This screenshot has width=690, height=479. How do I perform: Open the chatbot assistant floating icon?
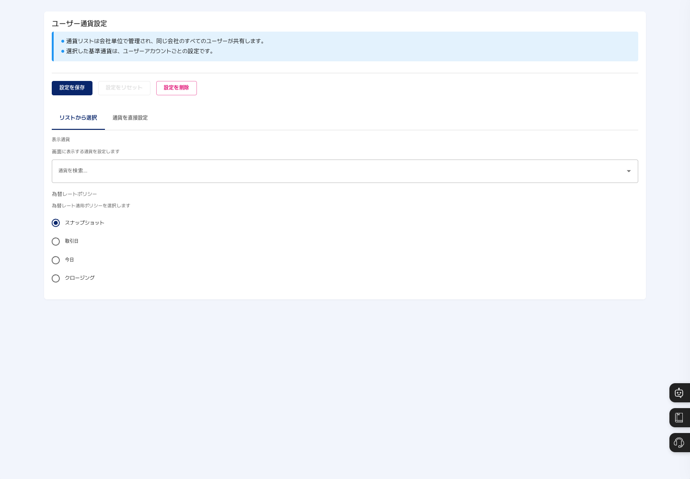(x=679, y=393)
